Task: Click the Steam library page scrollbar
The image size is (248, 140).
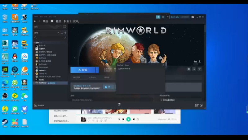Action: click(205, 29)
